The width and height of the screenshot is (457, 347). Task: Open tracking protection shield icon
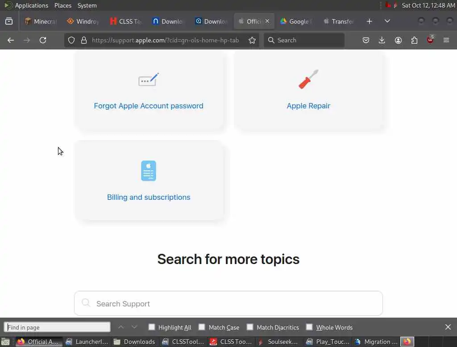click(71, 40)
